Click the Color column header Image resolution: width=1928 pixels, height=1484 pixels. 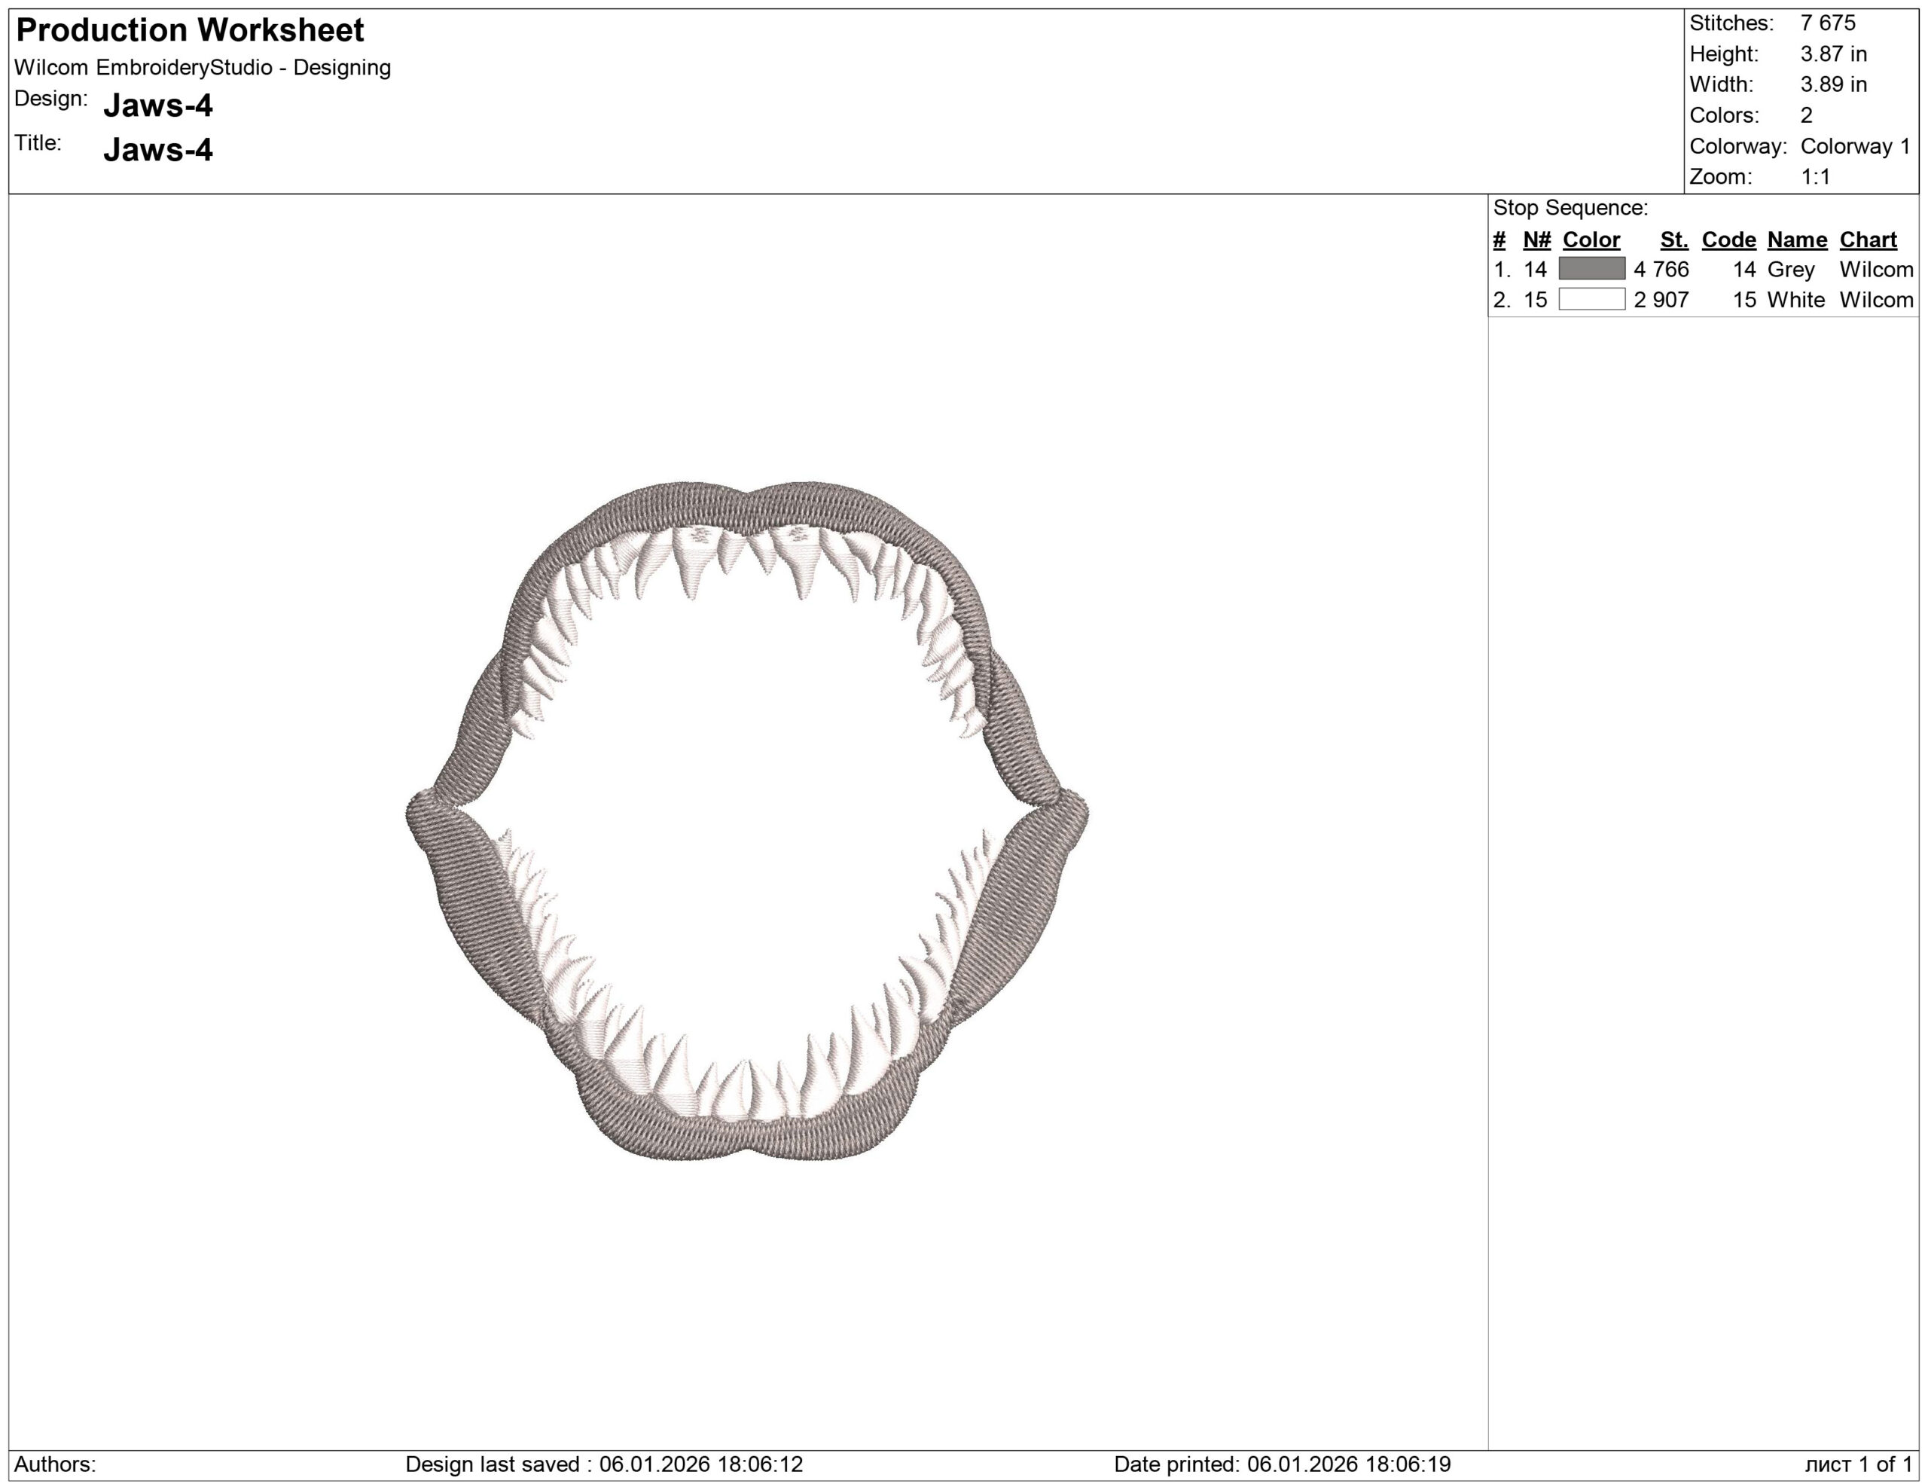tap(1591, 240)
